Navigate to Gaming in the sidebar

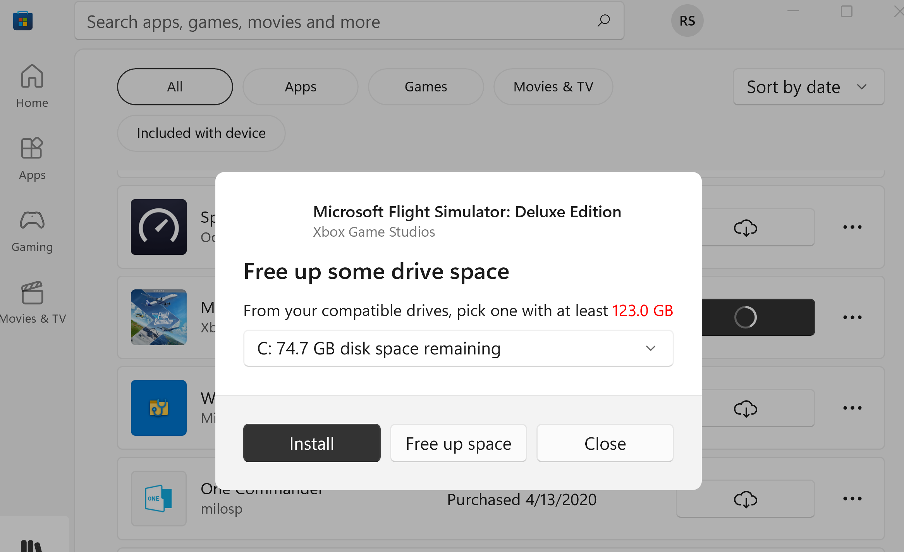[32, 230]
